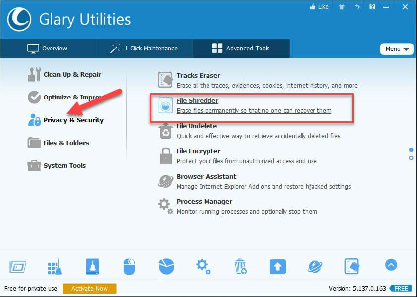Select System Tools category
The image size is (417, 297).
coord(56,165)
